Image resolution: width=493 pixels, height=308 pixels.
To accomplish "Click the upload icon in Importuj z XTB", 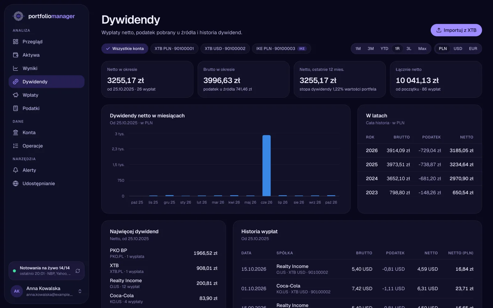I will tap(439, 30).
